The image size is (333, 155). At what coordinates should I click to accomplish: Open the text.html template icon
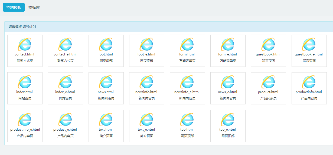(x=106, y=120)
